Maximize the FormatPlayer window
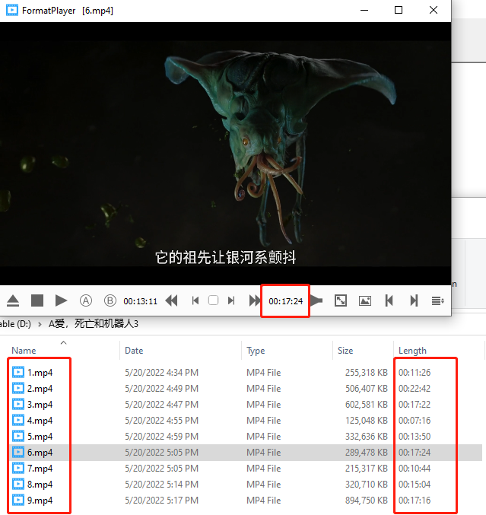The height and width of the screenshot is (515, 486). tap(399, 10)
